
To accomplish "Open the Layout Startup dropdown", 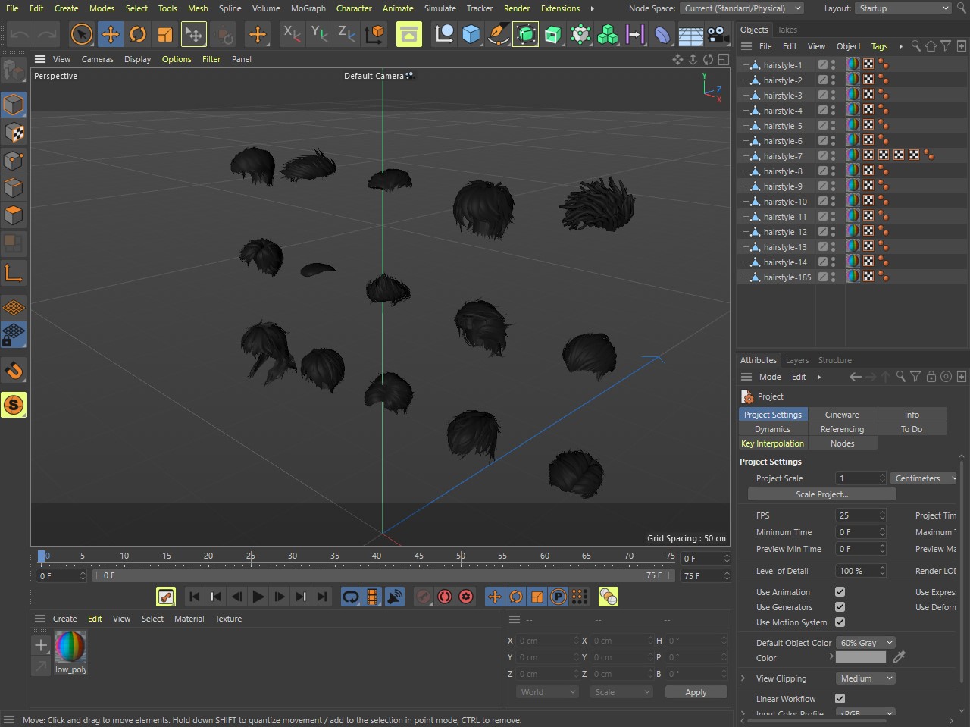I will [x=903, y=8].
